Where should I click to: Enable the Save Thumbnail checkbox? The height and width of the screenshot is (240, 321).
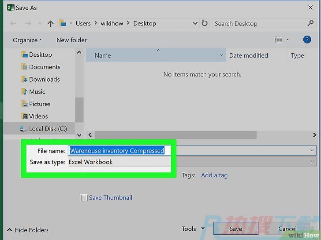point(84,198)
